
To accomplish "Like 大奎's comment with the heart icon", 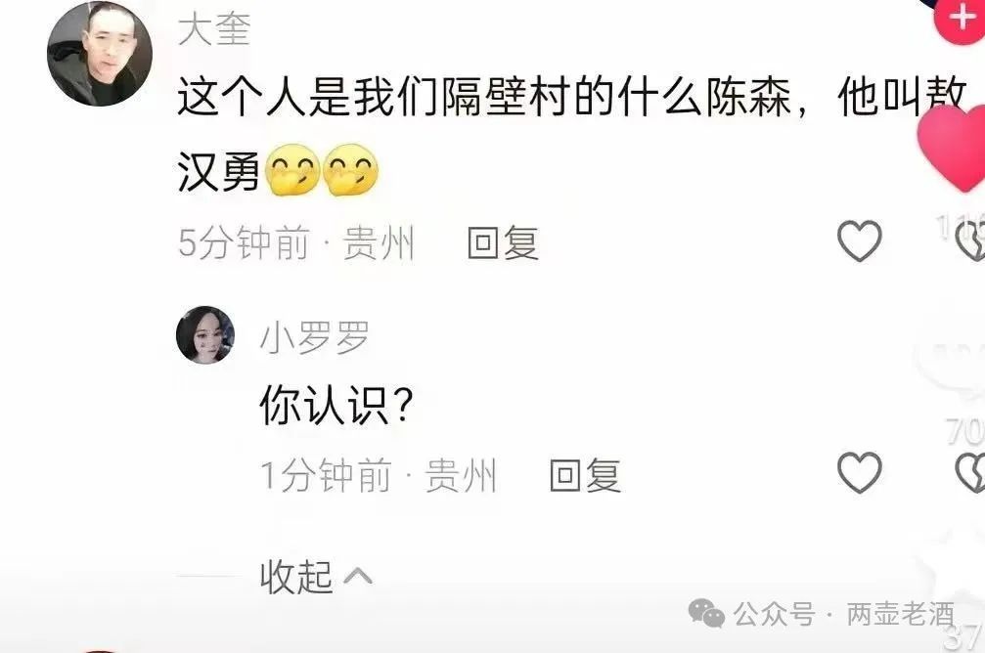I will coord(860,241).
